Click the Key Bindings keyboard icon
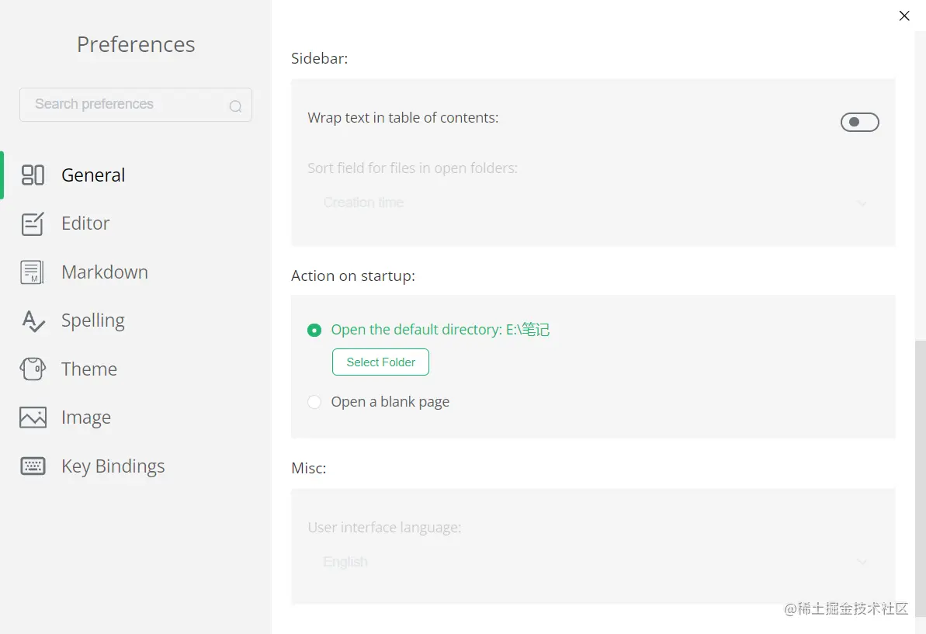 click(x=33, y=466)
